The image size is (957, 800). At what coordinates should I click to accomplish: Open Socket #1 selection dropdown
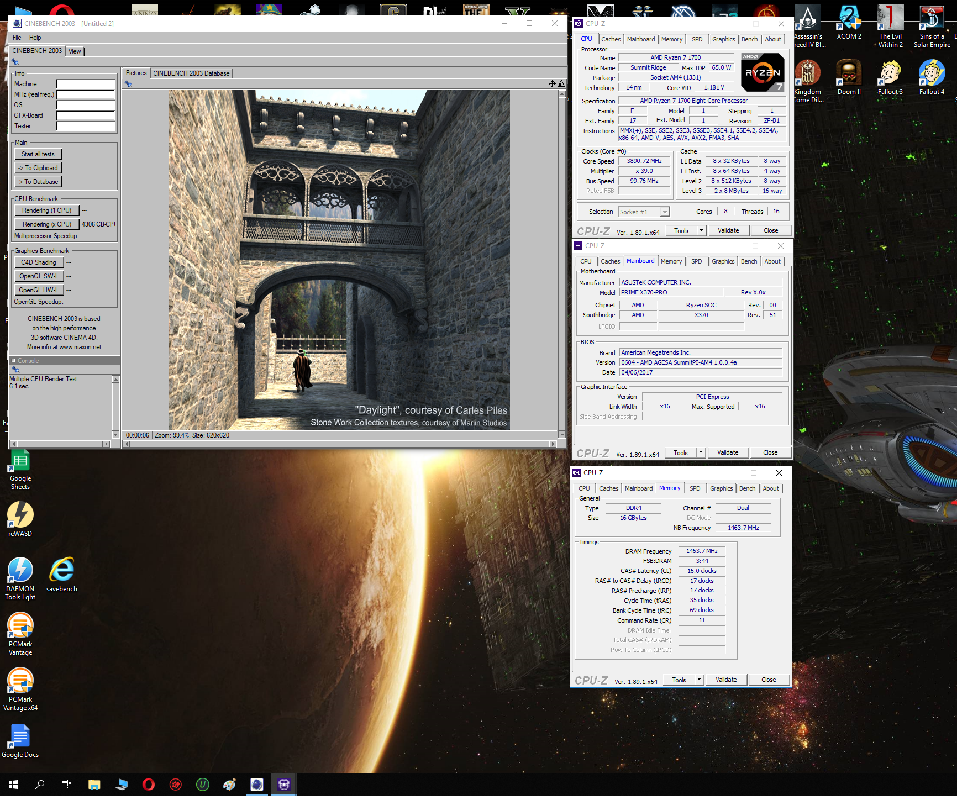click(644, 212)
